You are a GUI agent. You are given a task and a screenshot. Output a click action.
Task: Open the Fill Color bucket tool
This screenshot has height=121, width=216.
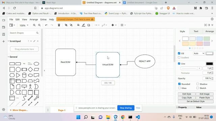click(78, 25)
